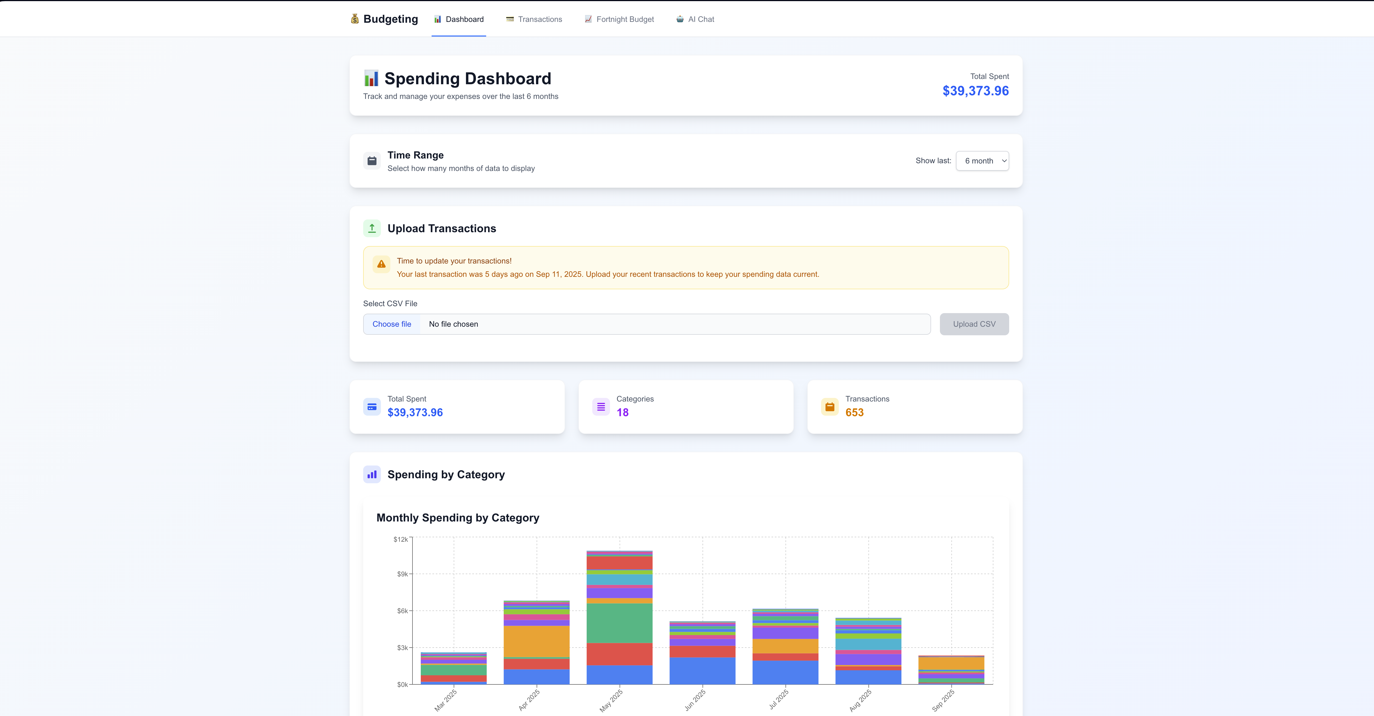
Task: Click the calendar icon beside Time Range
Action: click(x=372, y=160)
